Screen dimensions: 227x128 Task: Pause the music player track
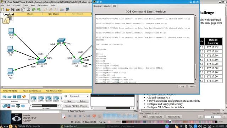[x=75, y=116]
